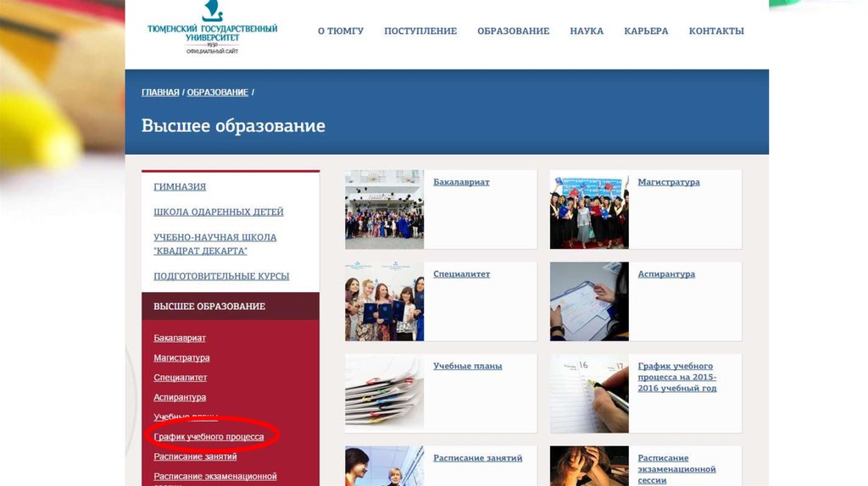Image resolution: width=868 pixels, height=486 pixels.
Task: Open the Бакалавриат graduation photo thumbnail
Action: [x=384, y=209]
